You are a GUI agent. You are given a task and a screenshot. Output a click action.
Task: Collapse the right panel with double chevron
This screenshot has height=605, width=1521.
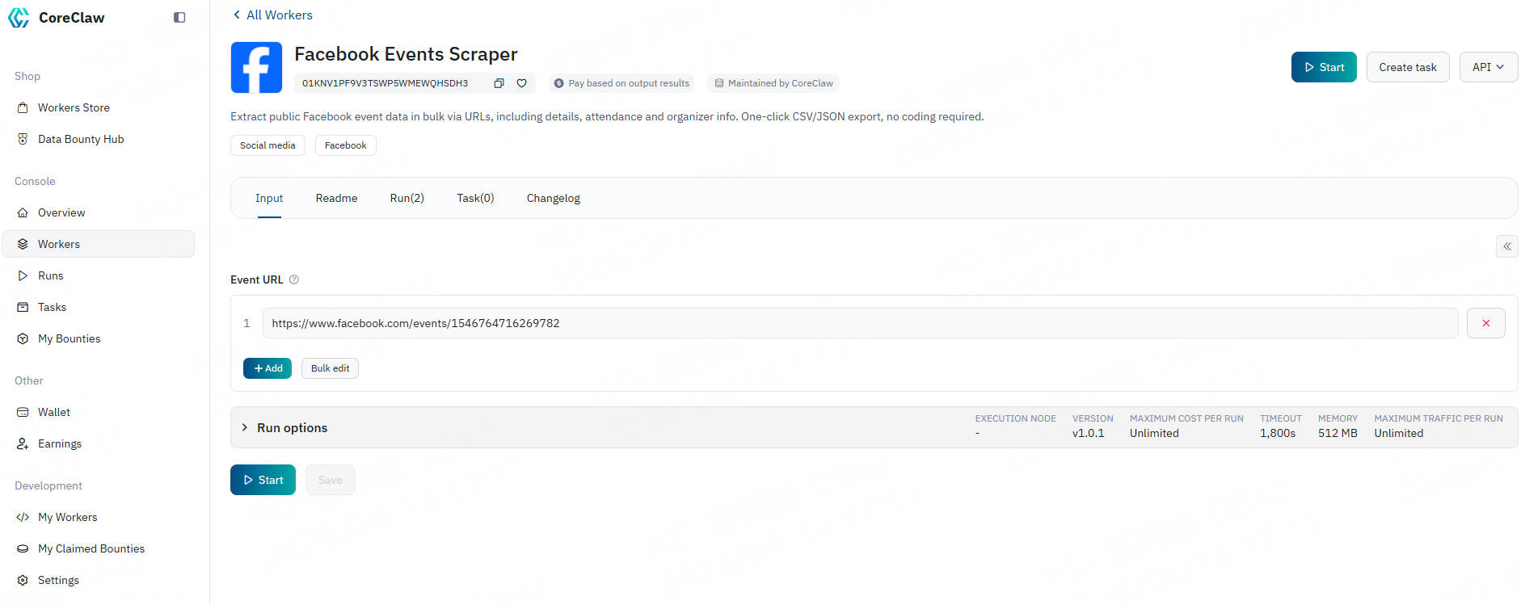click(1506, 246)
